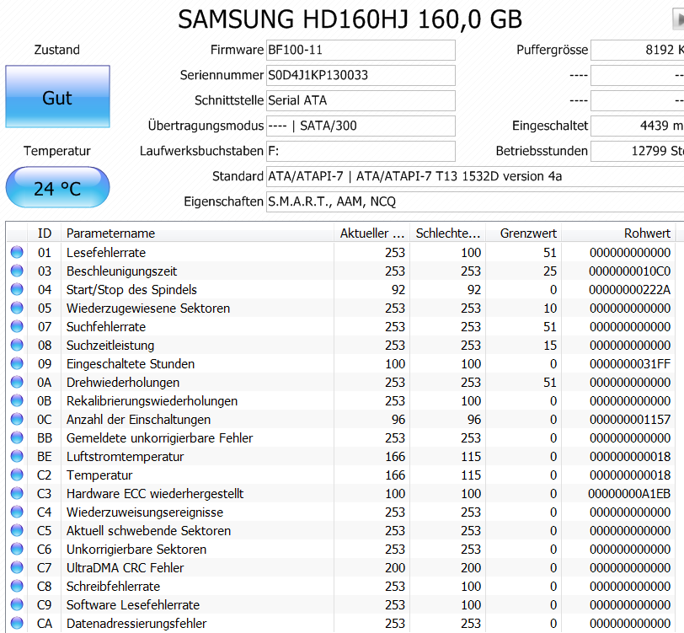This screenshot has height=633, width=684.
Task: Select the UltraDMA CRC Fehler text
Action: pos(126,568)
